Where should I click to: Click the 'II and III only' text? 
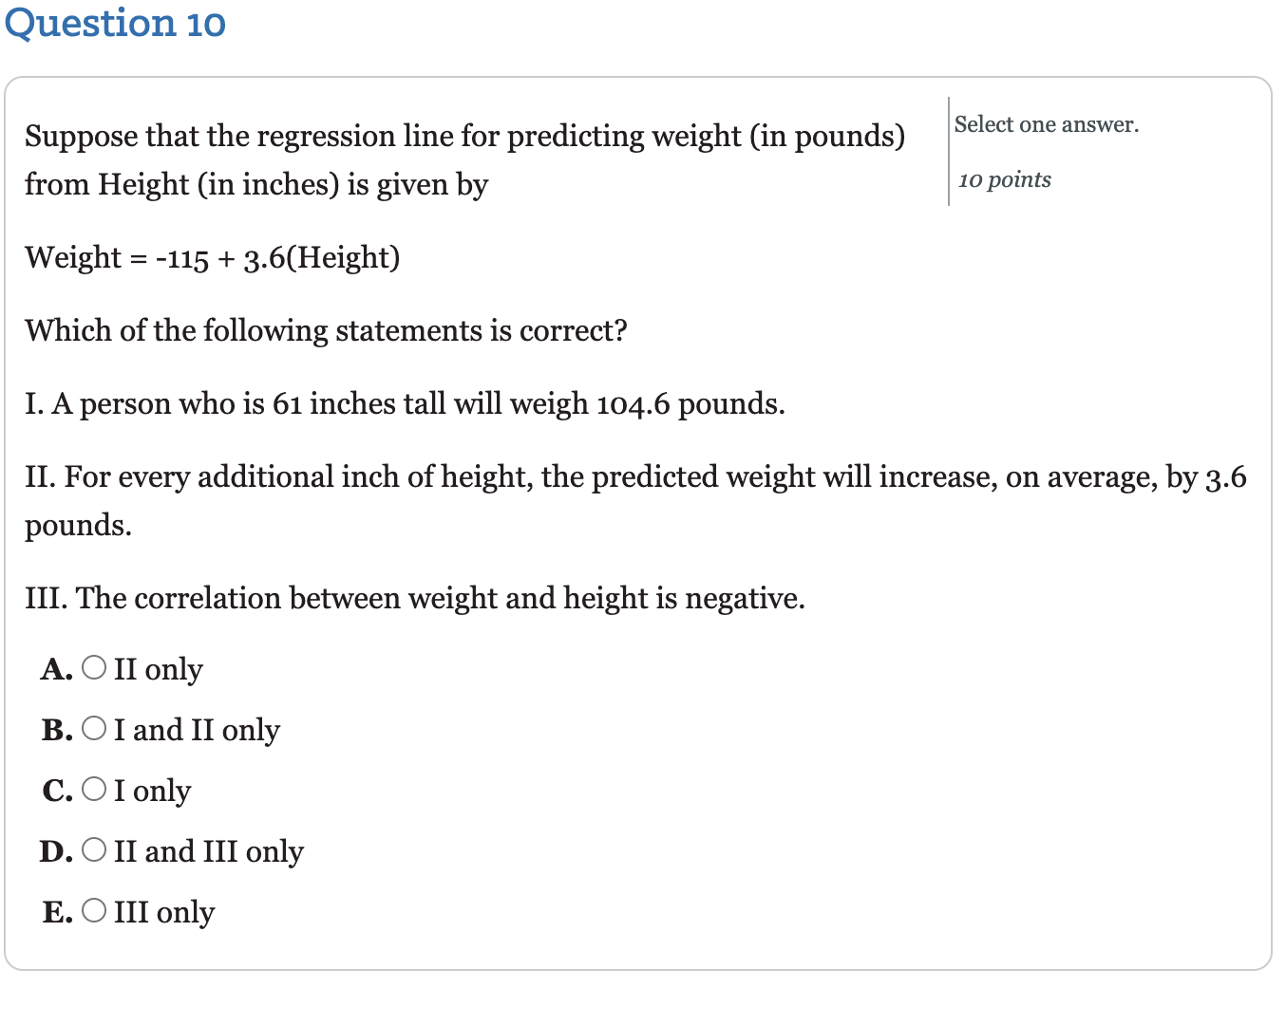tap(207, 852)
